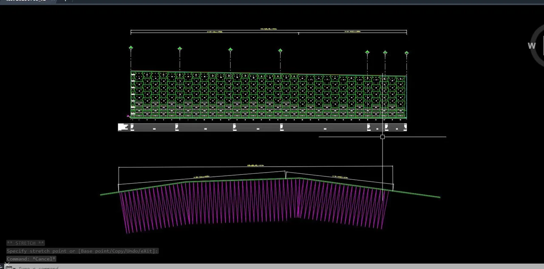Click the "Command: *Cancel*" history line
Screen dimensions: 544x269
[x=31, y=259]
